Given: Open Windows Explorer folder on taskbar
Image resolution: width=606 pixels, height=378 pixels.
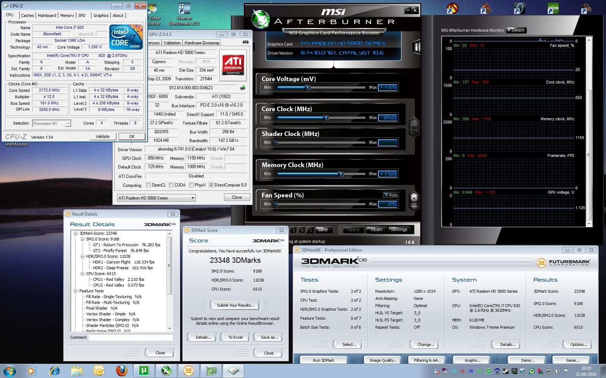Looking at the screenshot, I should pyautogui.click(x=77, y=371).
